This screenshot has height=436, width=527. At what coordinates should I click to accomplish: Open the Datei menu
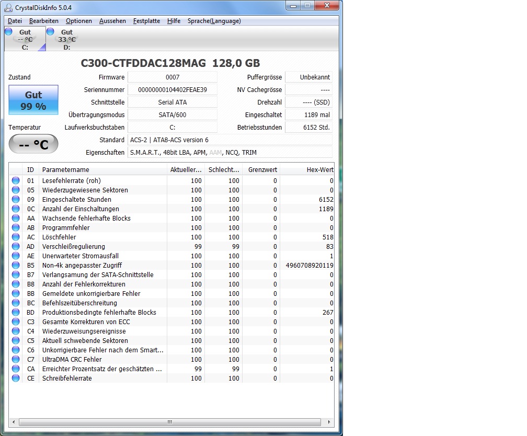(x=15, y=21)
